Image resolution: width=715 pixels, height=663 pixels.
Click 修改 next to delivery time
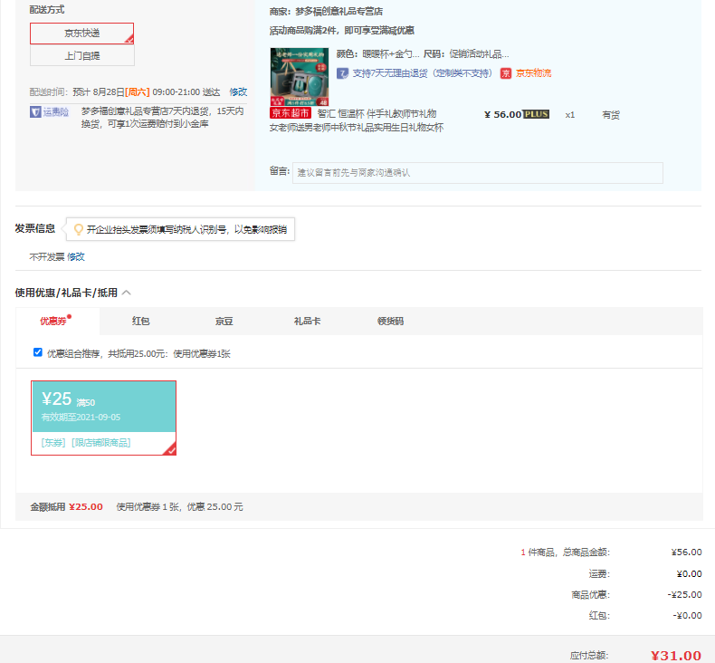point(238,92)
